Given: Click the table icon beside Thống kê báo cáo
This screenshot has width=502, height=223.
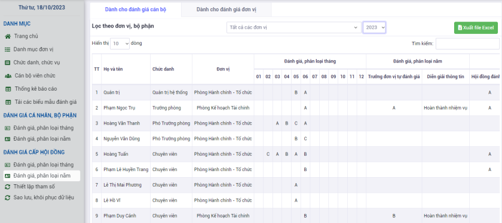Looking at the screenshot, I should (x=8, y=89).
